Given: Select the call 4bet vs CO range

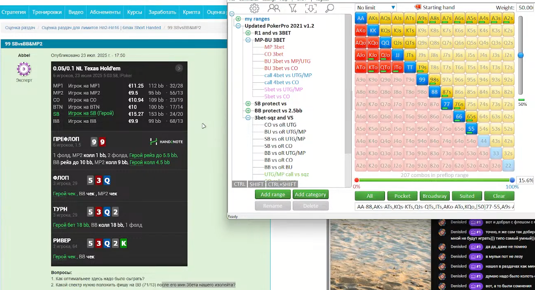Looking at the screenshot, I should (282, 82).
